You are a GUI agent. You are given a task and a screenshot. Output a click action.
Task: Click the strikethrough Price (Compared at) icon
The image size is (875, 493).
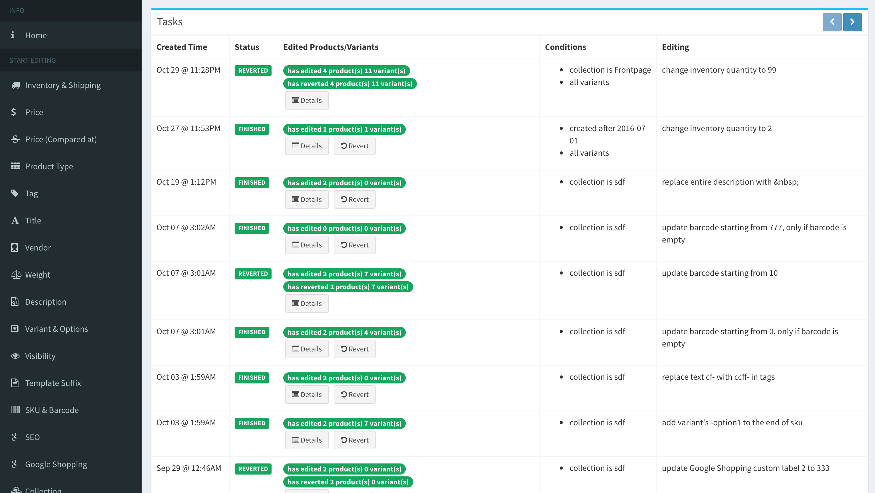15,139
